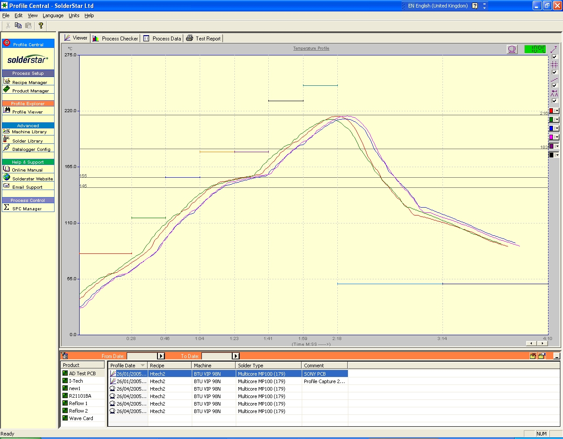Open Solderstar Website link

[x=28, y=178]
